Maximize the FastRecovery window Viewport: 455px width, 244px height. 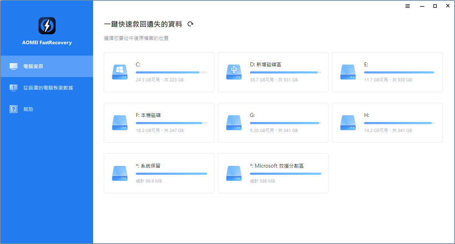coord(435,6)
